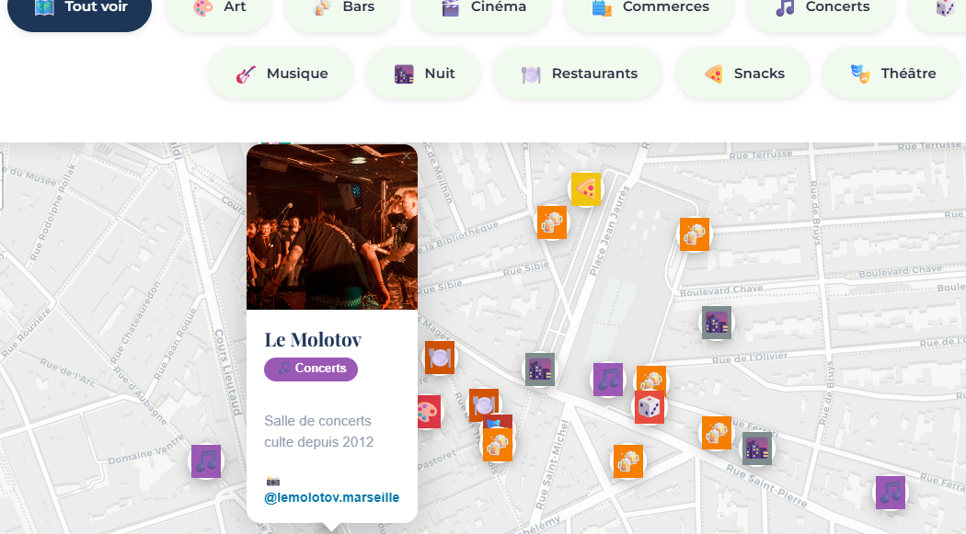Screen dimensions: 966x534
Task: Click the Le Molotov title
Action: tap(313, 339)
